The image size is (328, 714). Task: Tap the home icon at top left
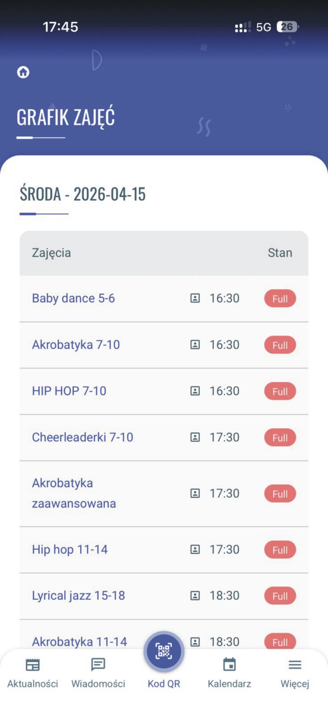tap(23, 72)
